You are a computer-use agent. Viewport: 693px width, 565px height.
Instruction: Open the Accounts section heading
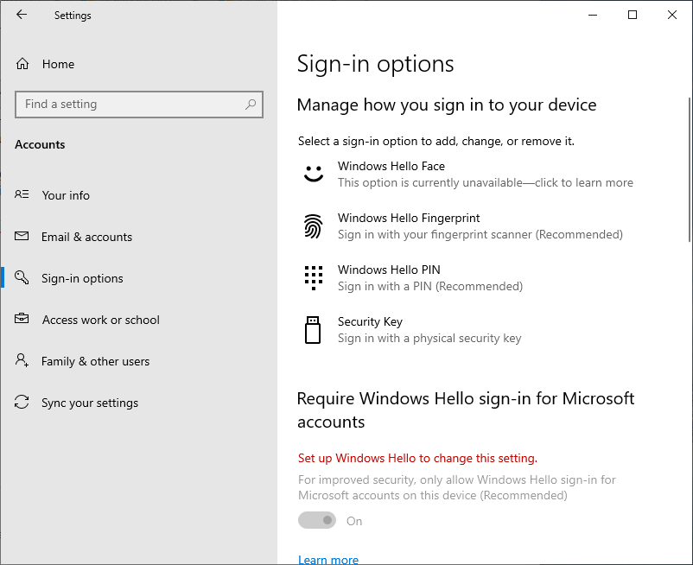[40, 144]
